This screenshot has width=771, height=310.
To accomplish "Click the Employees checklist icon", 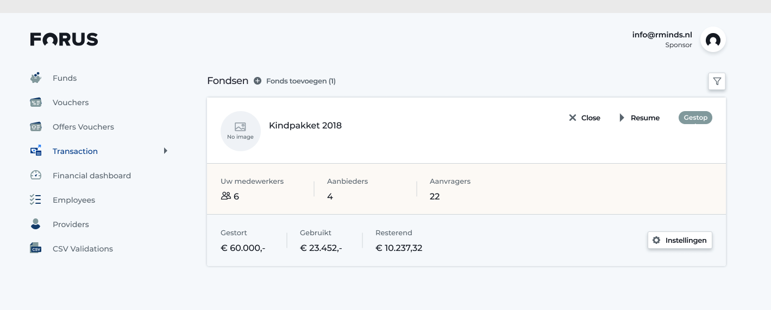I will pos(36,200).
